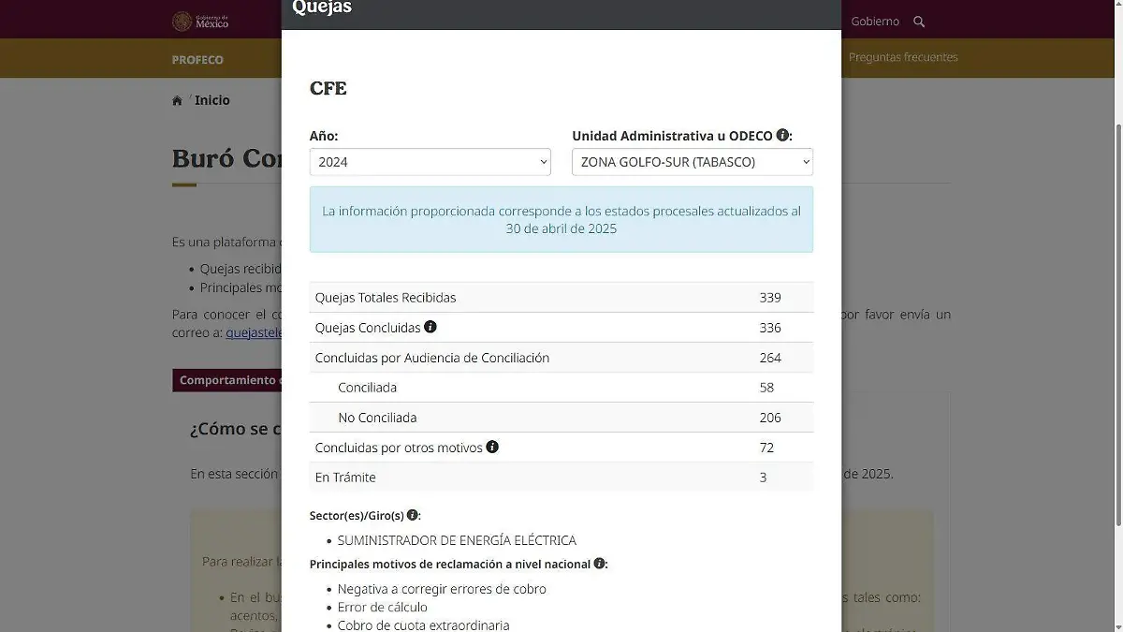The width and height of the screenshot is (1123, 632).
Task: Open the Gobierno menu item
Action: (x=875, y=22)
